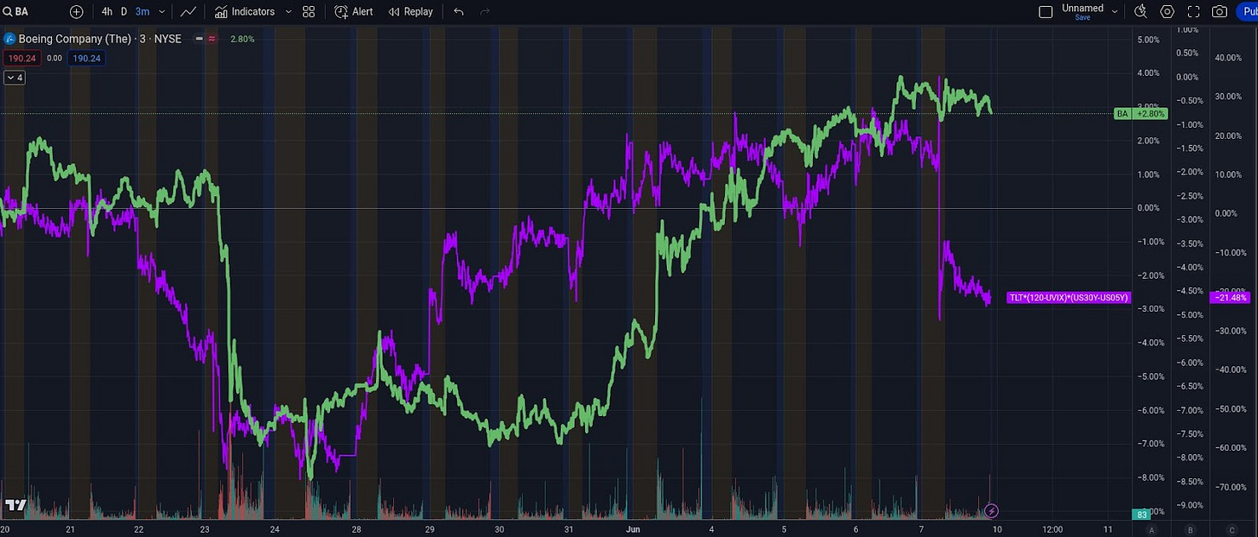Switch to the D daily interval

(x=124, y=11)
